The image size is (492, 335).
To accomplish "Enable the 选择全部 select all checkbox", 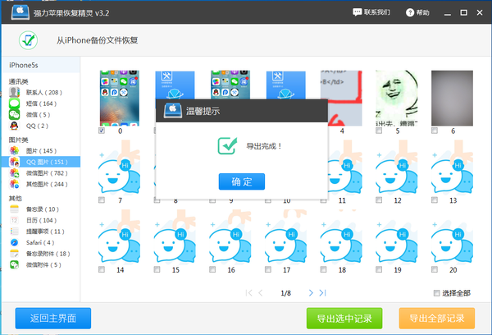I will tap(436, 293).
